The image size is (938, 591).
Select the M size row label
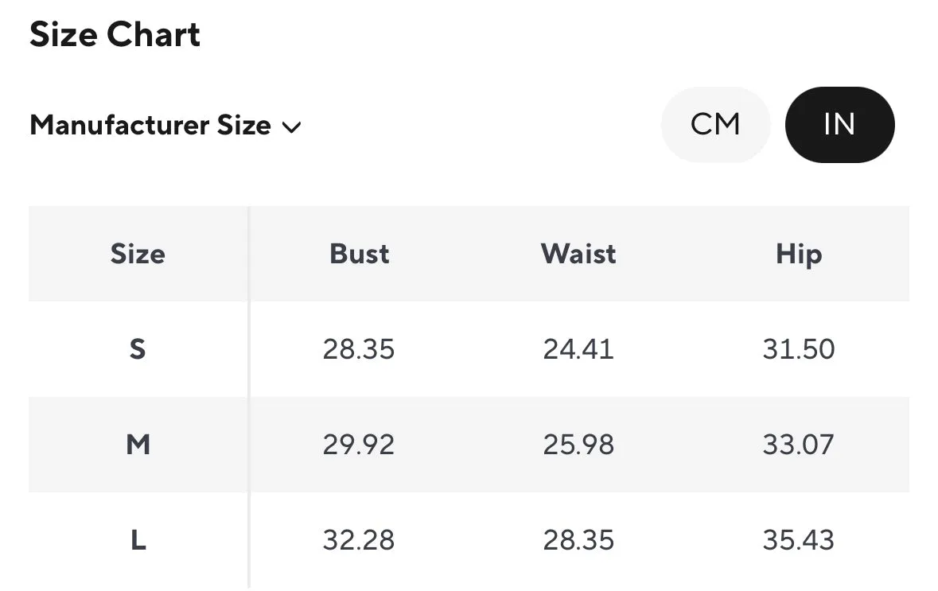tap(138, 445)
